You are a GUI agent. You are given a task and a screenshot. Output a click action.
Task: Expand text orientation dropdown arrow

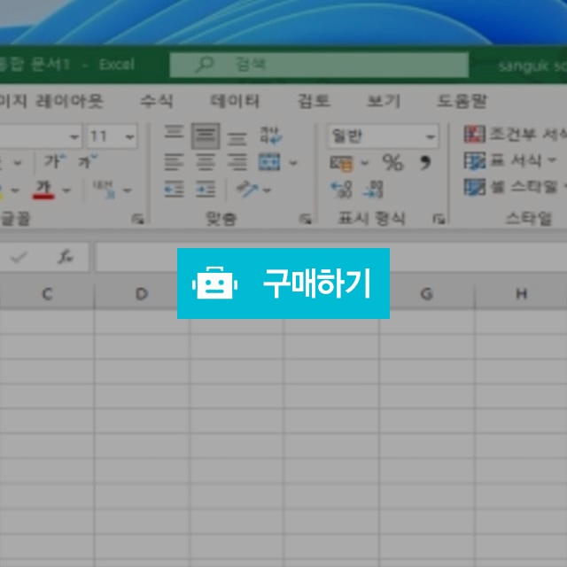coord(267,190)
